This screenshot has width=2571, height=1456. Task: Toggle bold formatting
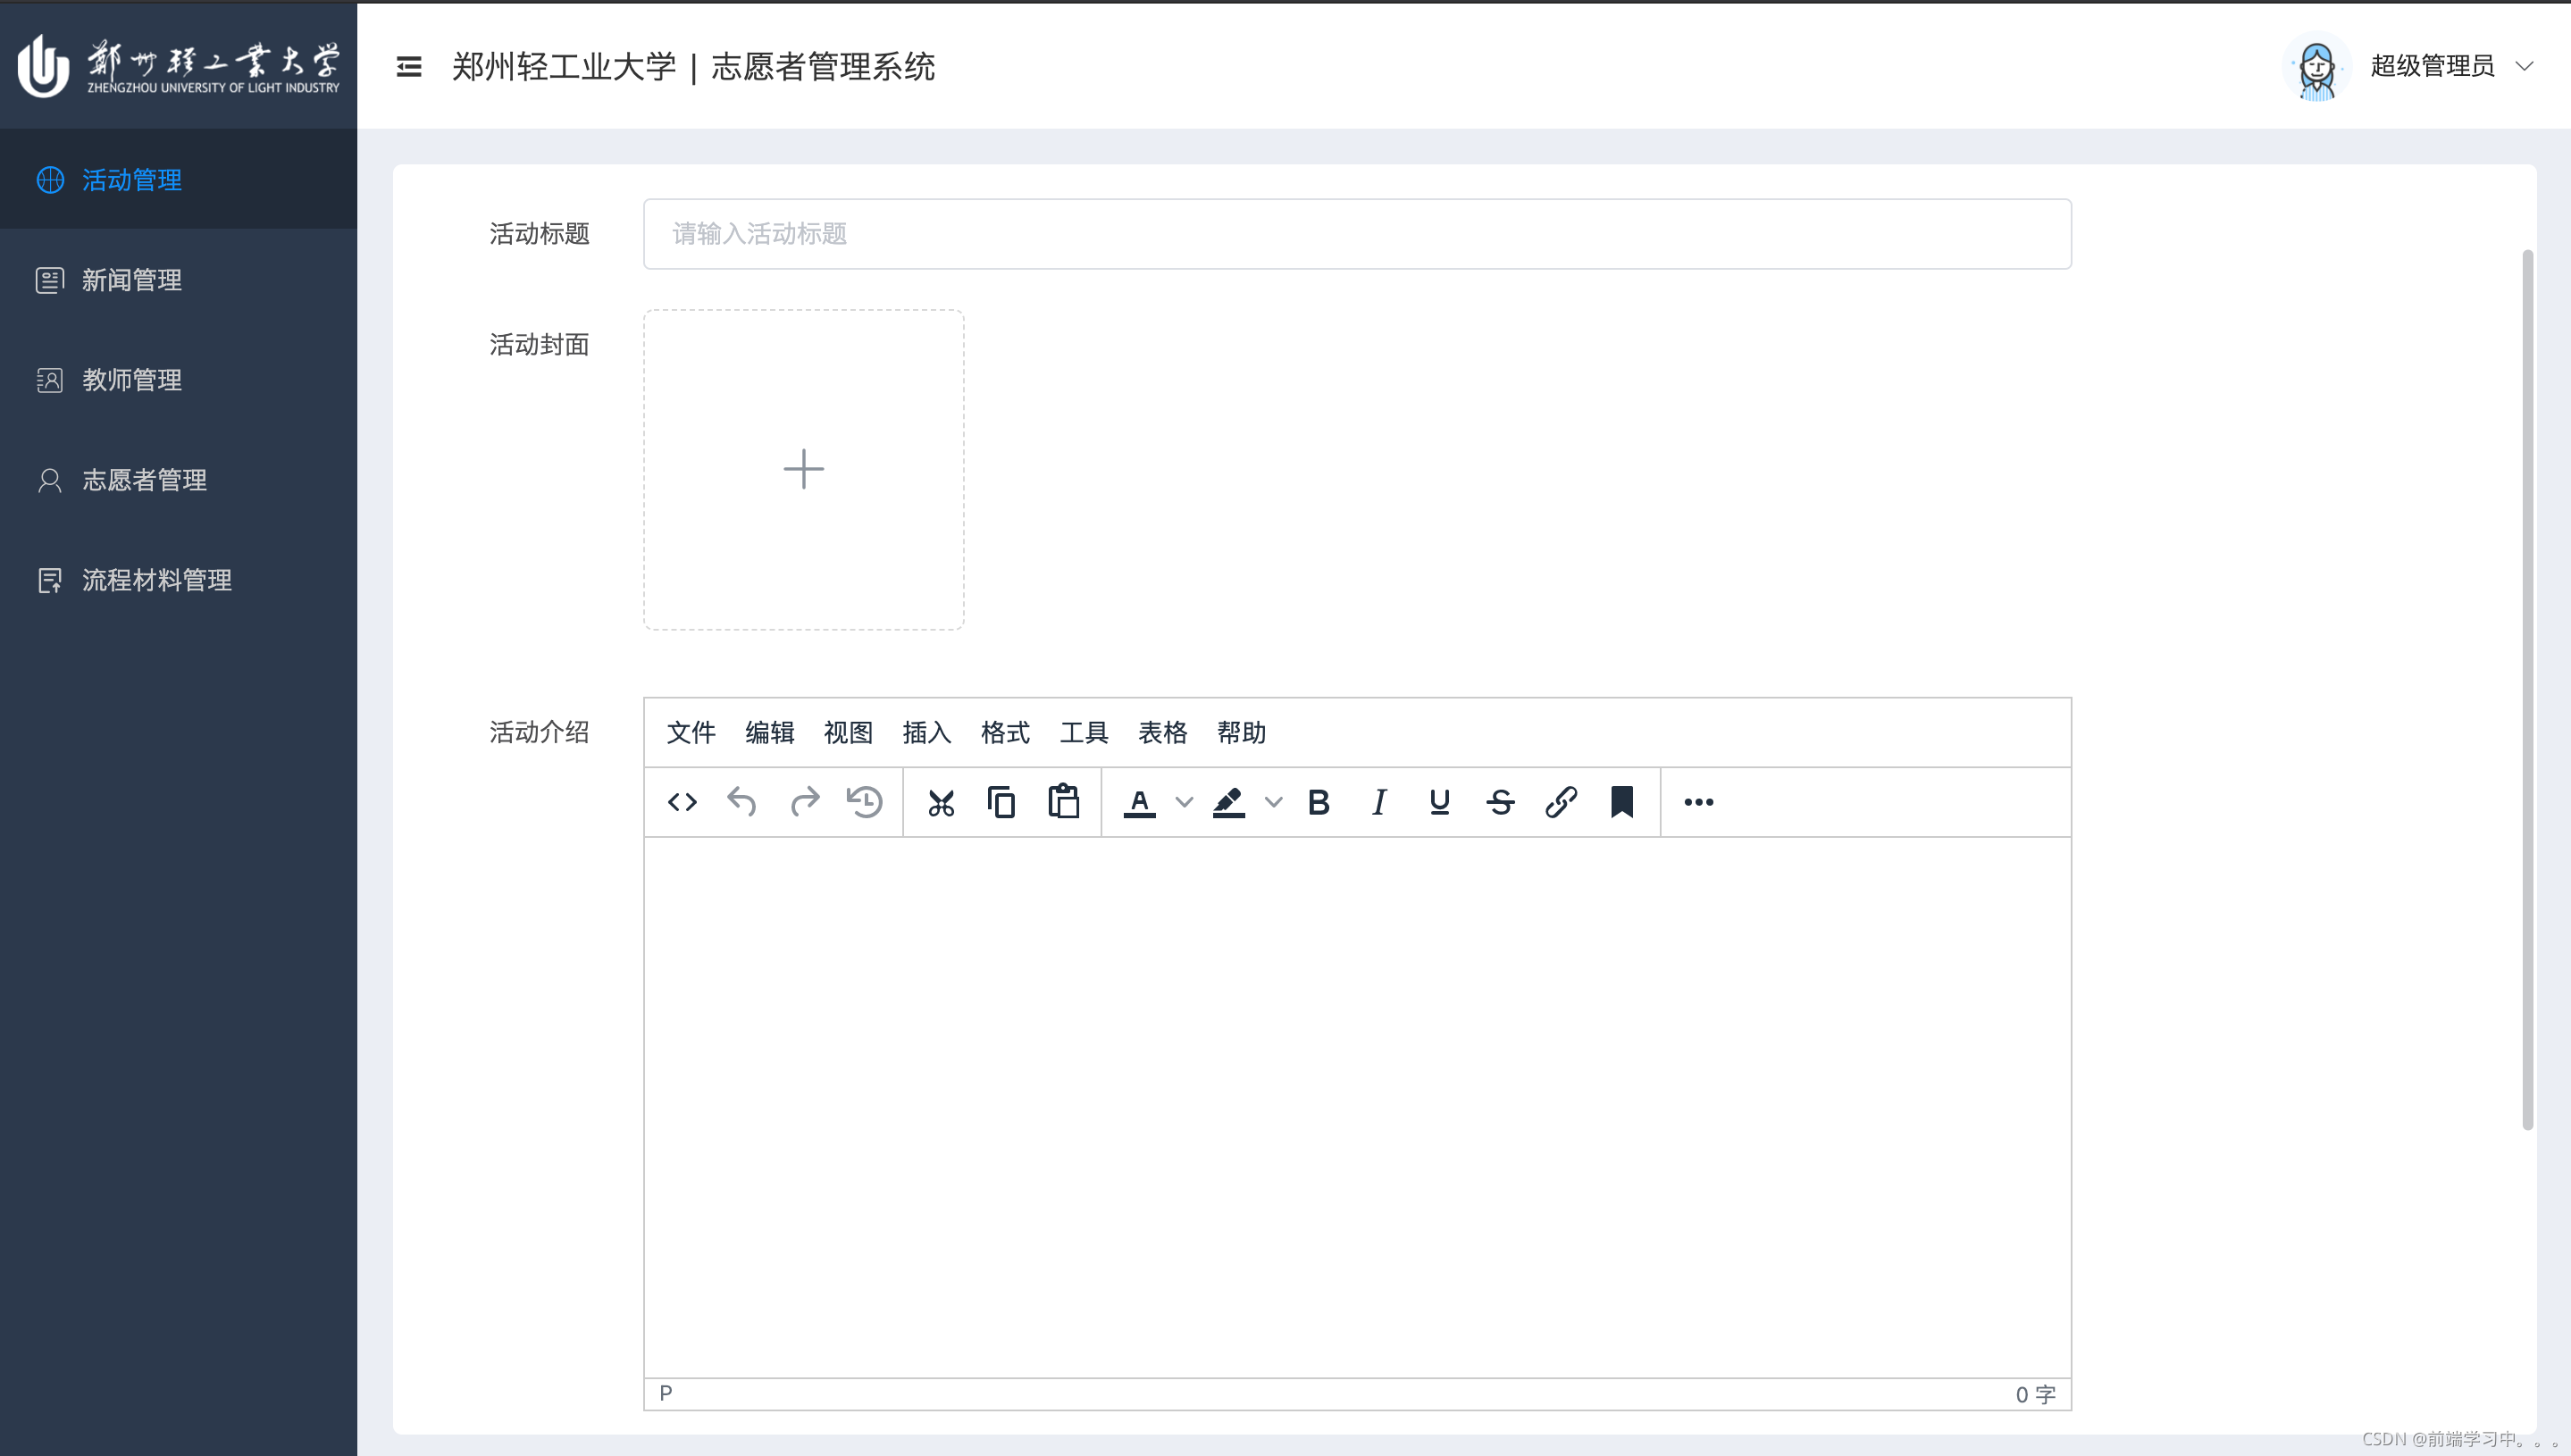(x=1319, y=802)
